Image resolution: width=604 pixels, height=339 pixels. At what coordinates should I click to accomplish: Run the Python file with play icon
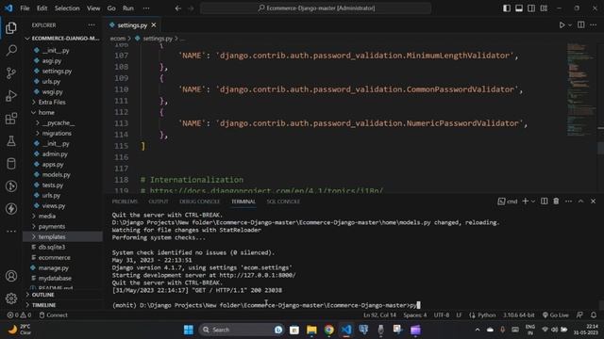click(x=562, y=25)
